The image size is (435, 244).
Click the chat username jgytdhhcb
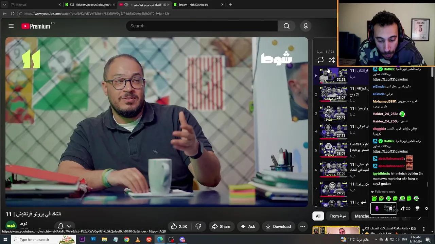point(381,174)
